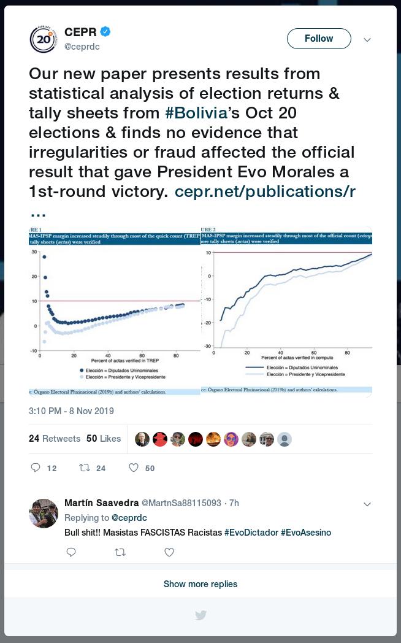Click the #EvoDictador hashtag
401x643 pixels.
(x=251, y=533)
